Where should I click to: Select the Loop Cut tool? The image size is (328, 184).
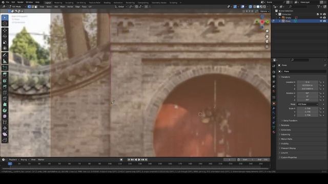[x=5, y=93]
